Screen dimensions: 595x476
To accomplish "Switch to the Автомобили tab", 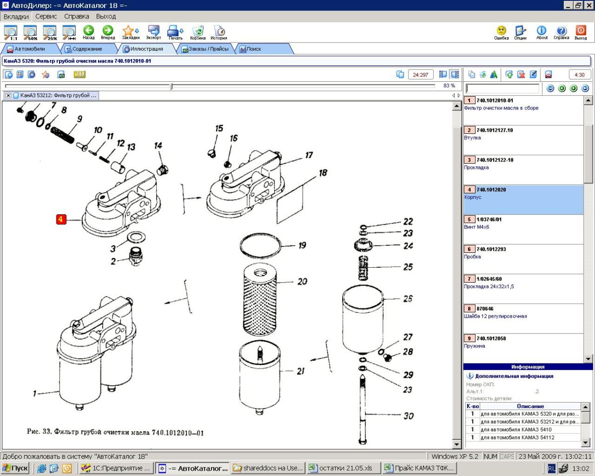I will 30,49.
